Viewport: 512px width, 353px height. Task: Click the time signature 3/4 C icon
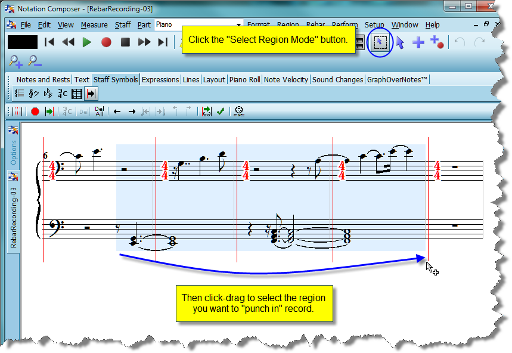[63, 94]
